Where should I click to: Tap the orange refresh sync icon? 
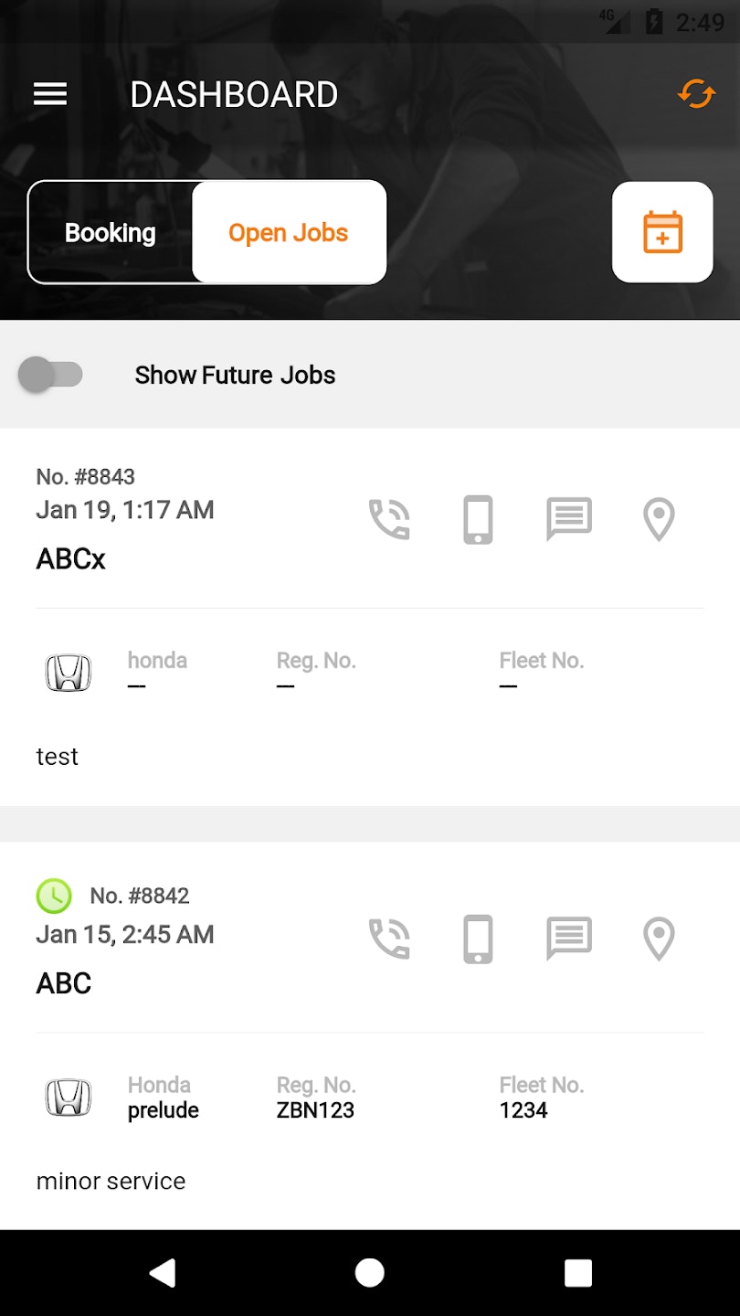696,94
